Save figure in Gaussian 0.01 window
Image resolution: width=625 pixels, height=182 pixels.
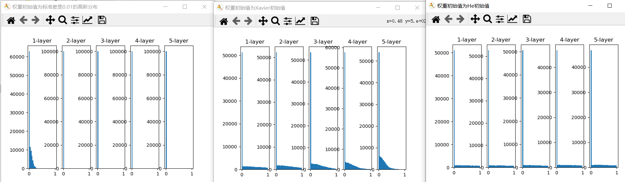tap(102, 20)
